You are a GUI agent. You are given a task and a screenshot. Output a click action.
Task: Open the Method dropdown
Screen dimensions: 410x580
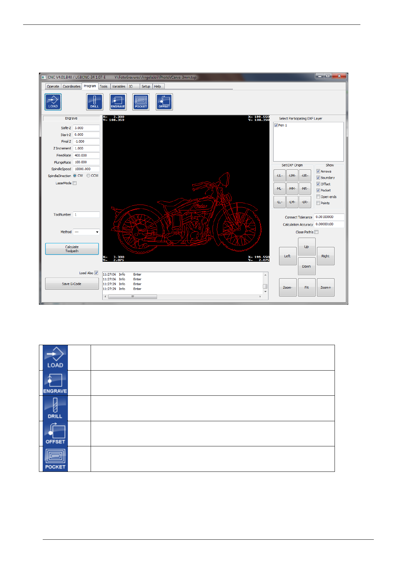86,232
